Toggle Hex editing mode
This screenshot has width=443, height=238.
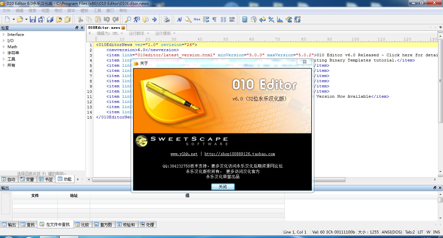[197, 19]
